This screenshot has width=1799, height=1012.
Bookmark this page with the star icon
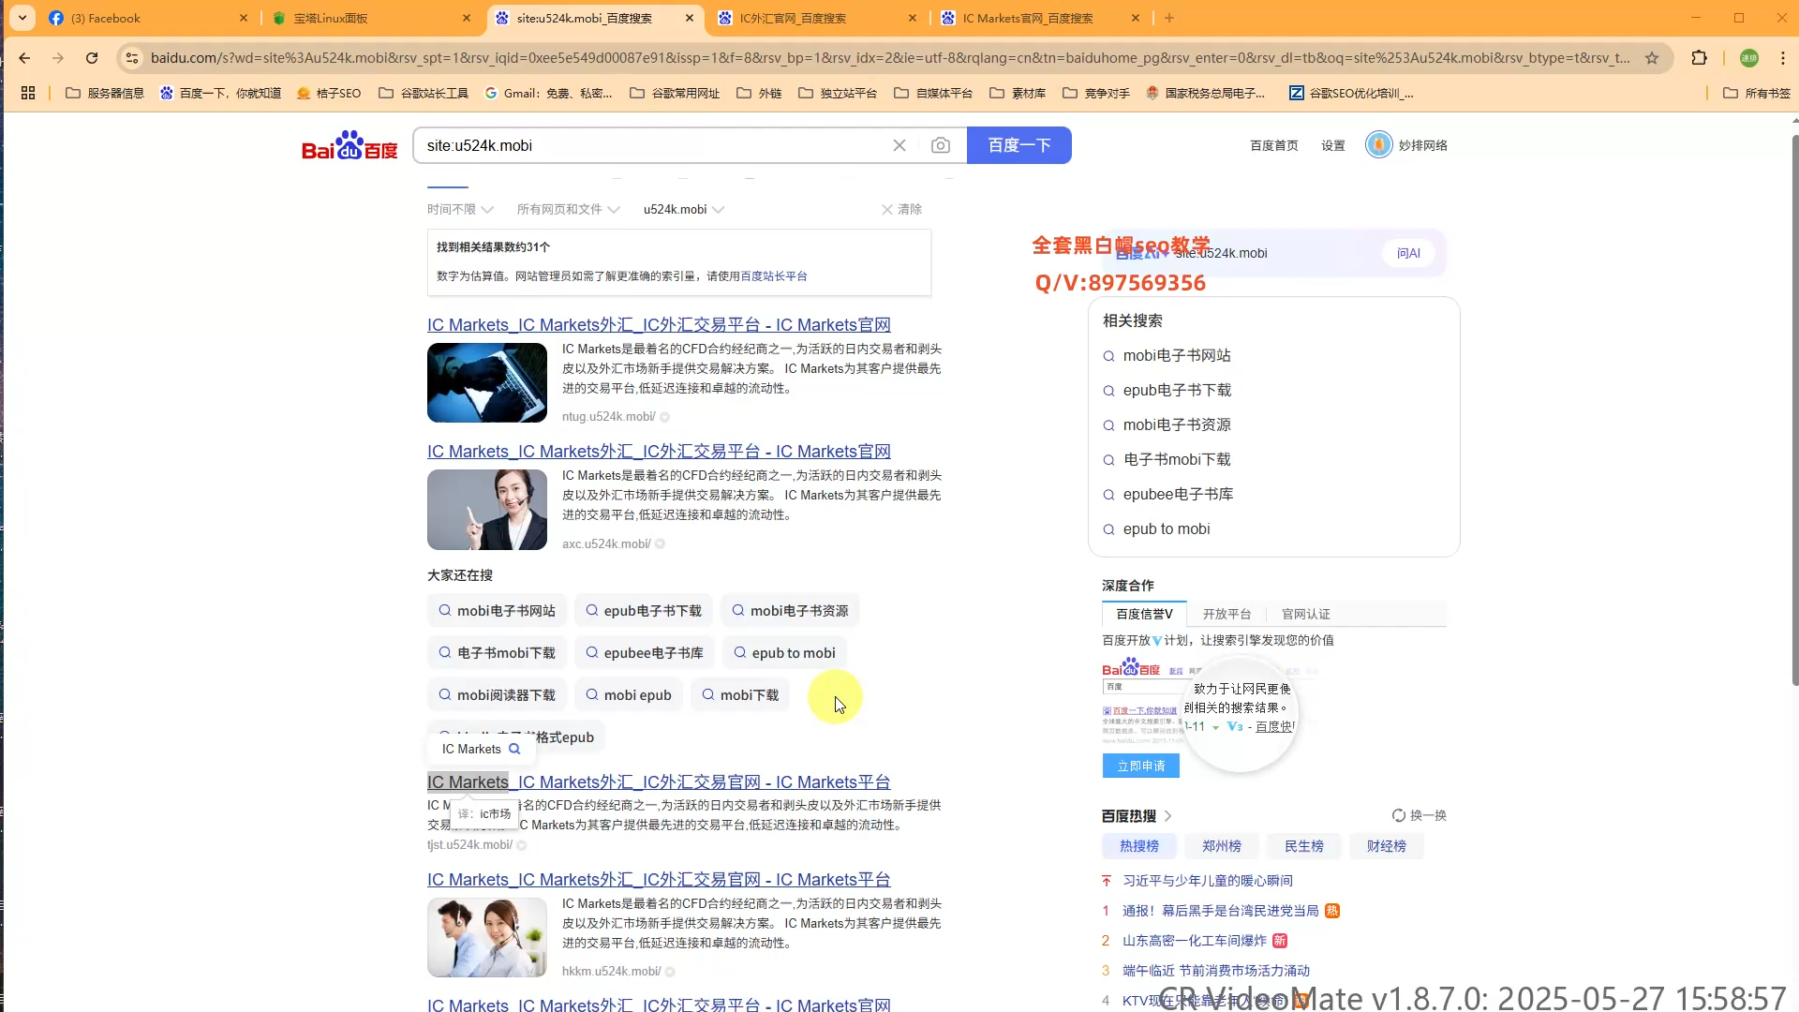[x=1652, y=58]
